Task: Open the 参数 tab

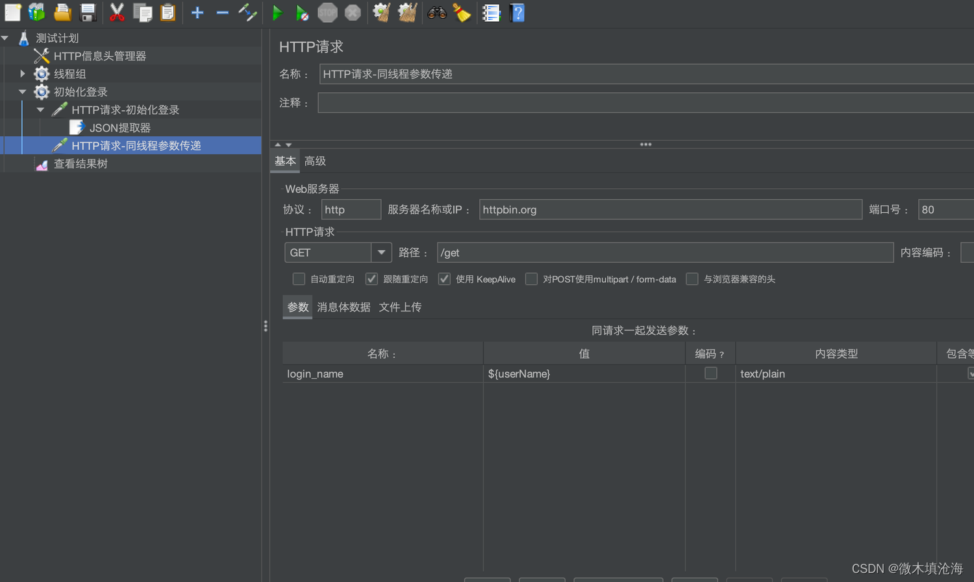Action: pyautogui.click(x=298, y=307)
